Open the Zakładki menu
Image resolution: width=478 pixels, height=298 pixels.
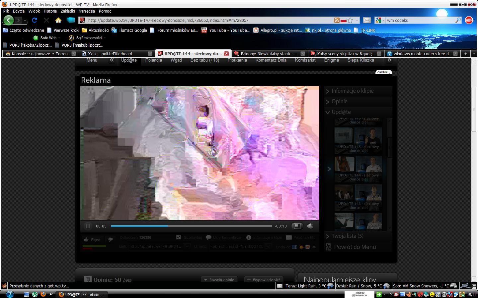pos(68,11)
